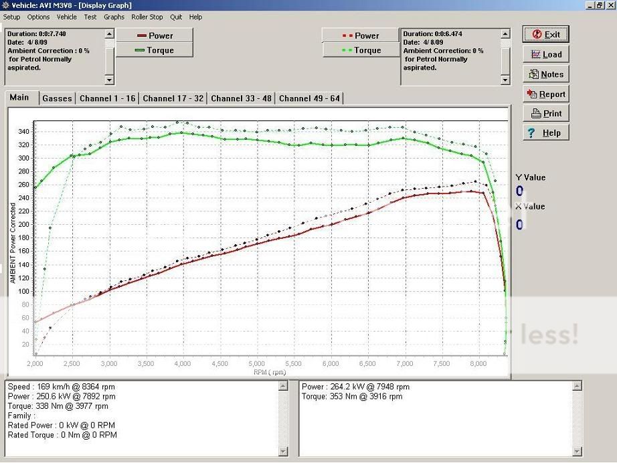Click up arrow on left results panel scrollbar
The image size is (617, 463).
pos(283,386)
